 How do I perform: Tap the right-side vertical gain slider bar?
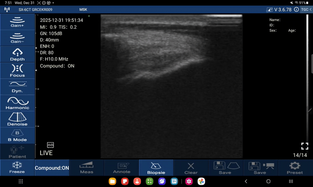click(x=307, y=85)
